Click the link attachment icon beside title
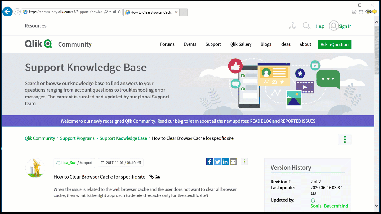This screenshot has height=214, width=381. pos(151,177)
